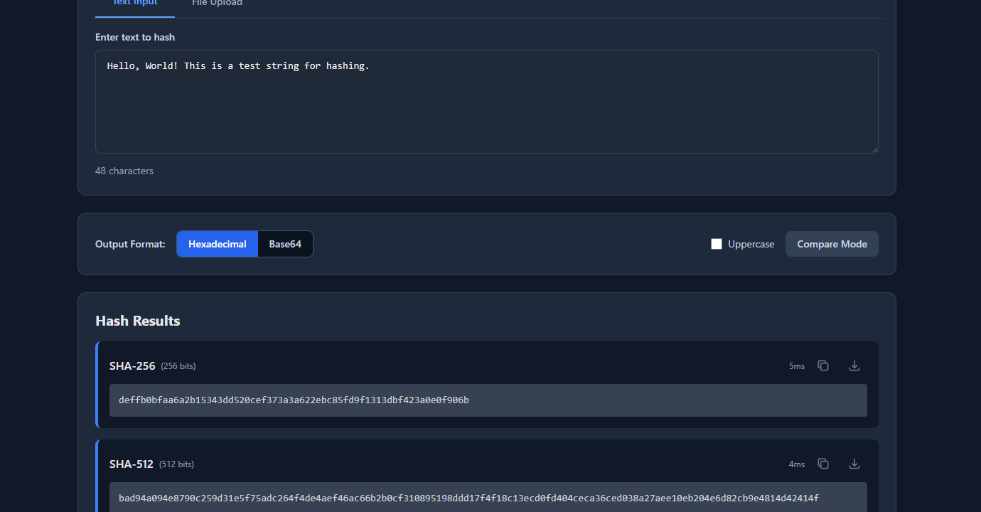
Task: Select Hexadecimal output format
Action: (x=218, y=244)
